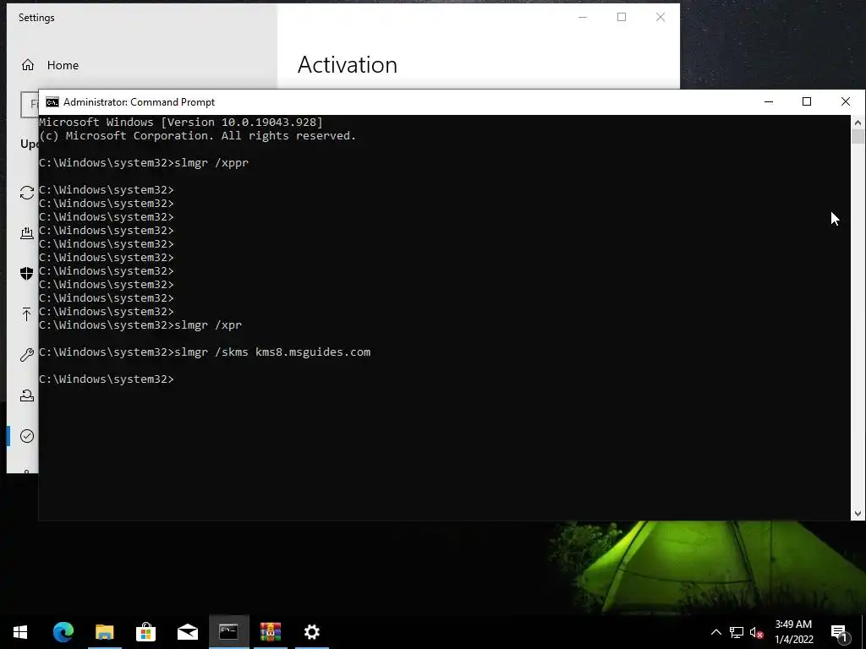The height and width of the screenshot is (649, 866).
Task: Click the Settings window title text
Action: 36,18
